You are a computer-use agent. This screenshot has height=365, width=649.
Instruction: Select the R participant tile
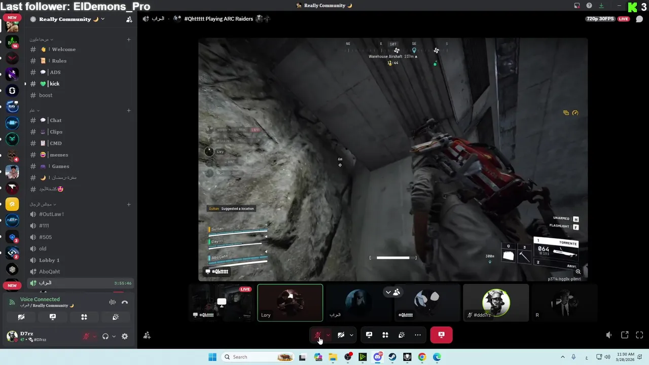point(565,303)
